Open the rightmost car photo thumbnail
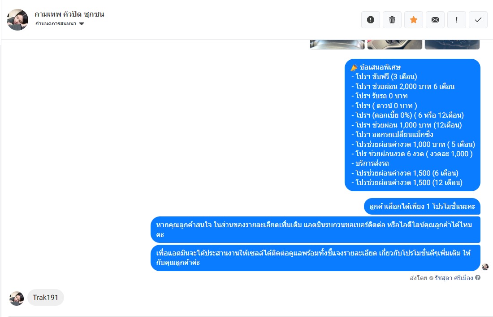493x317 pixels. (452, 44)
